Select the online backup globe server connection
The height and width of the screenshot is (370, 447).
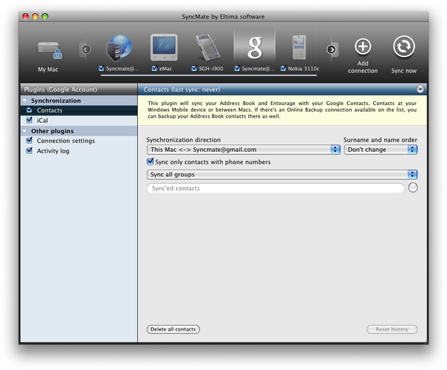click(x=119, y=48)
